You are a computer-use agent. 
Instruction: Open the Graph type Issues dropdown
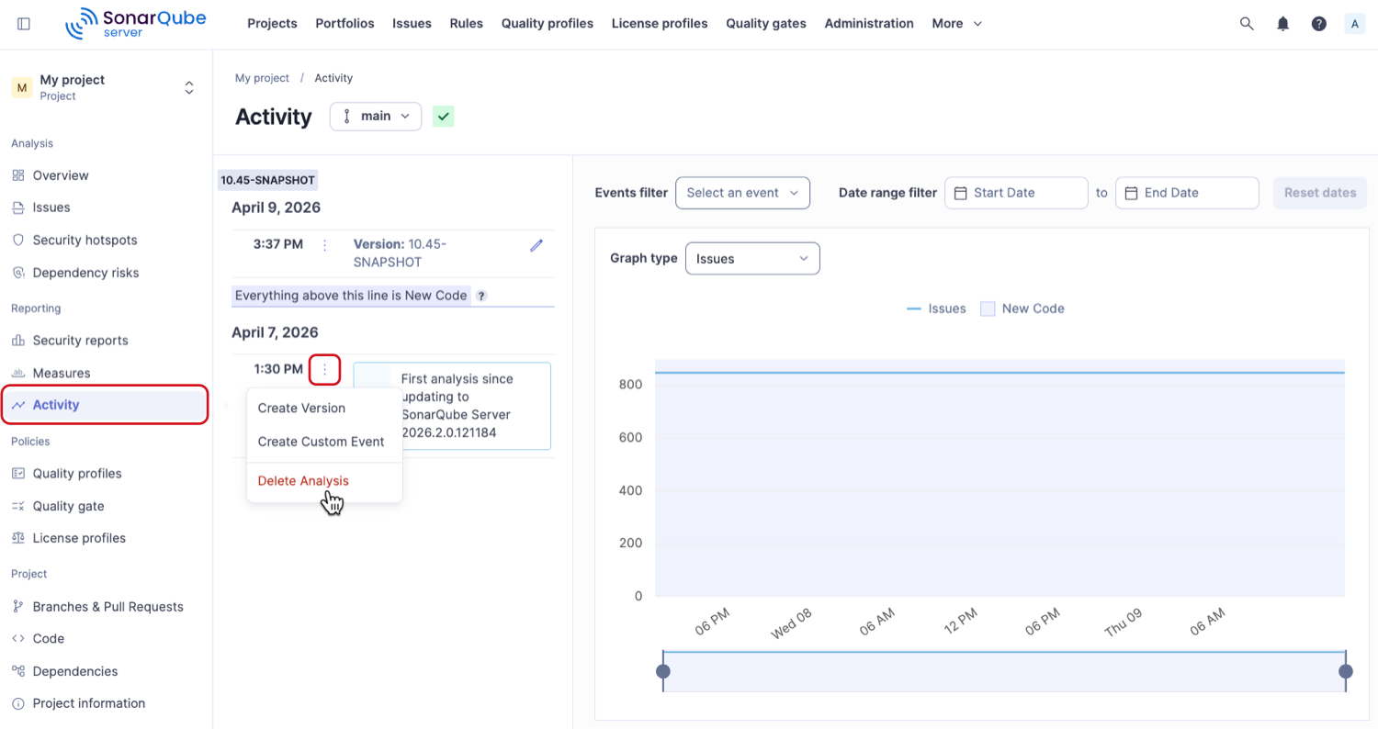[x=752, y=259]
